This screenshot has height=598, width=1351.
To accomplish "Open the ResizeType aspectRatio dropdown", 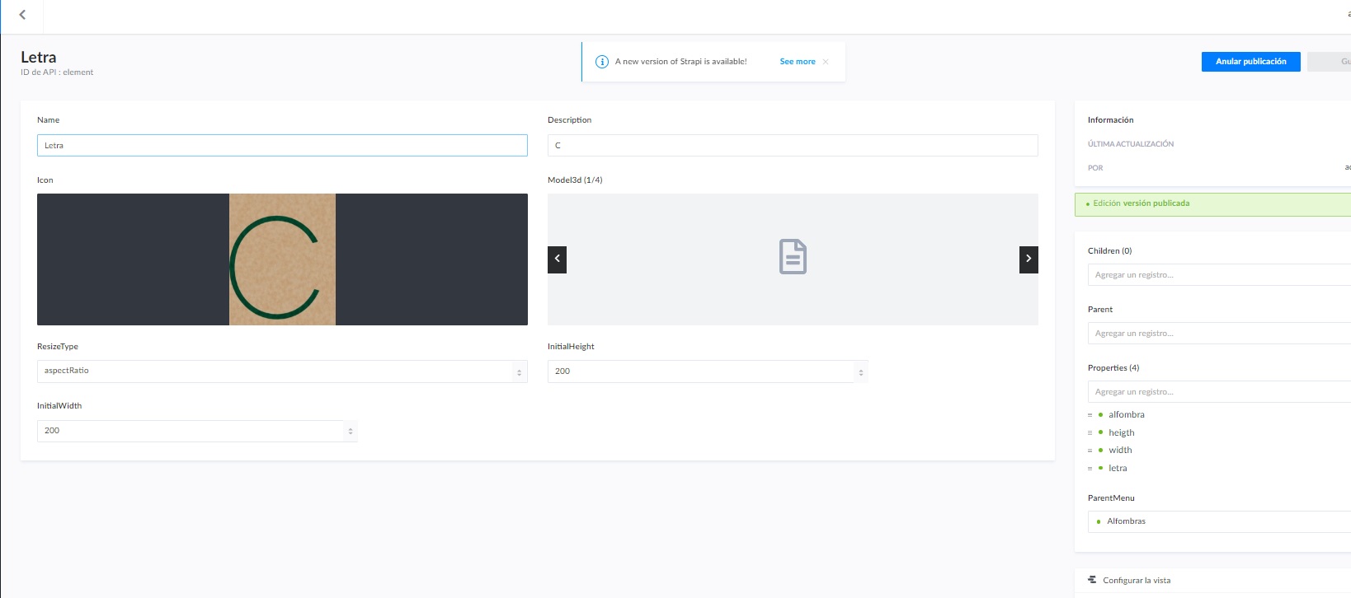I will pos(282,371).
